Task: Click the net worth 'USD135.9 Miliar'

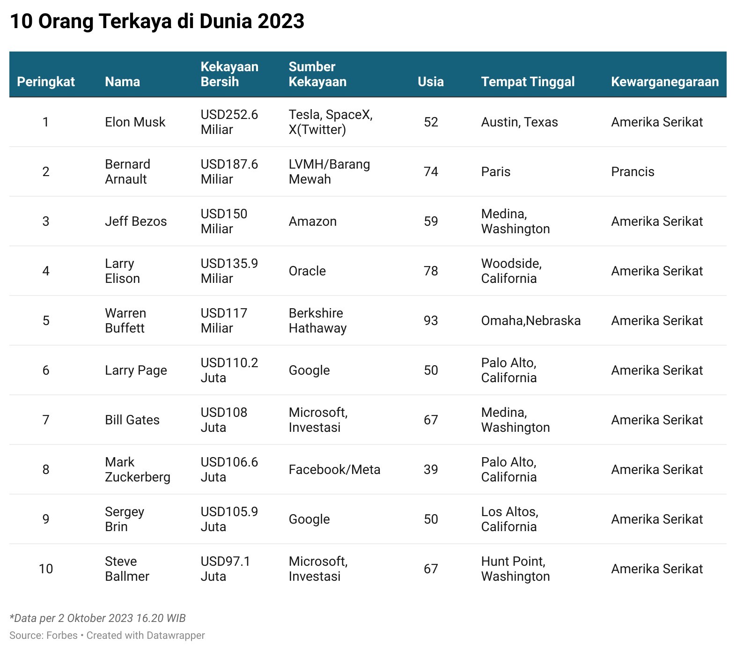Action: coord(229,271)
